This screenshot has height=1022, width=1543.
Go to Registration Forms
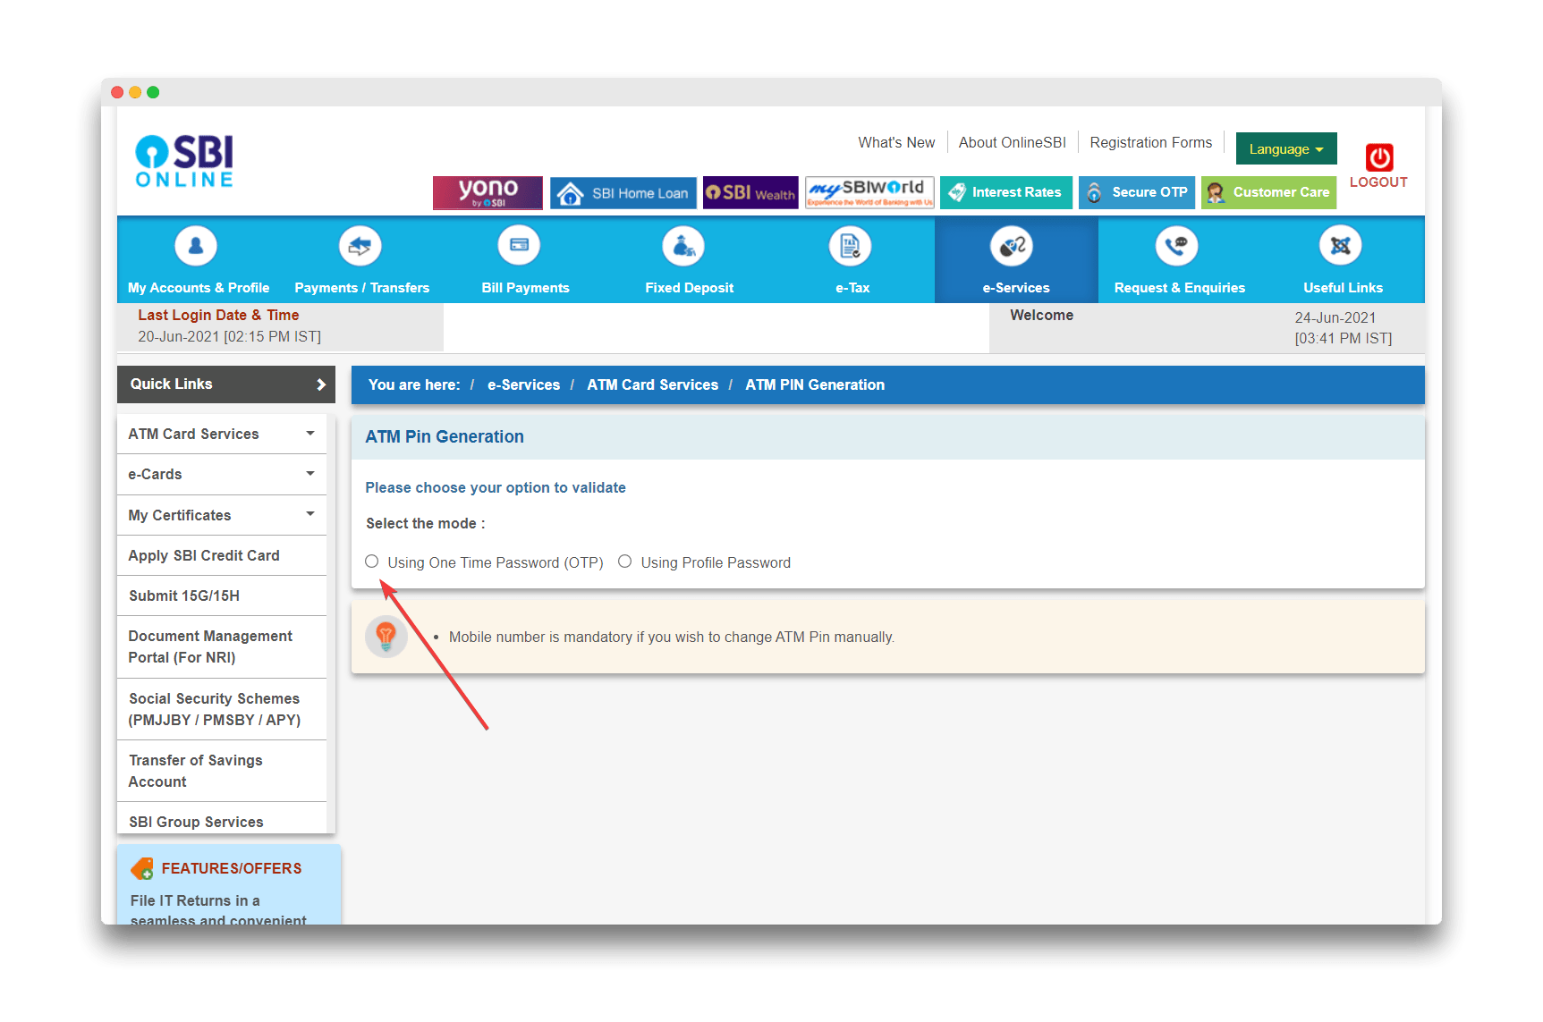[x=1151, y=142]
